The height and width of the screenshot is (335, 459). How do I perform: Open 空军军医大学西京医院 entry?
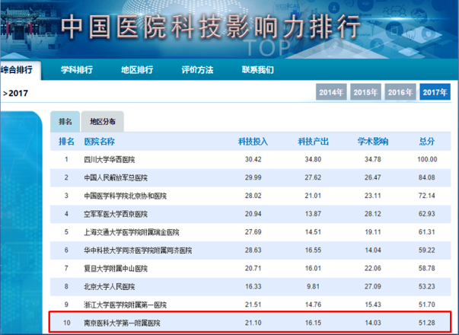(x=116, y=214)
